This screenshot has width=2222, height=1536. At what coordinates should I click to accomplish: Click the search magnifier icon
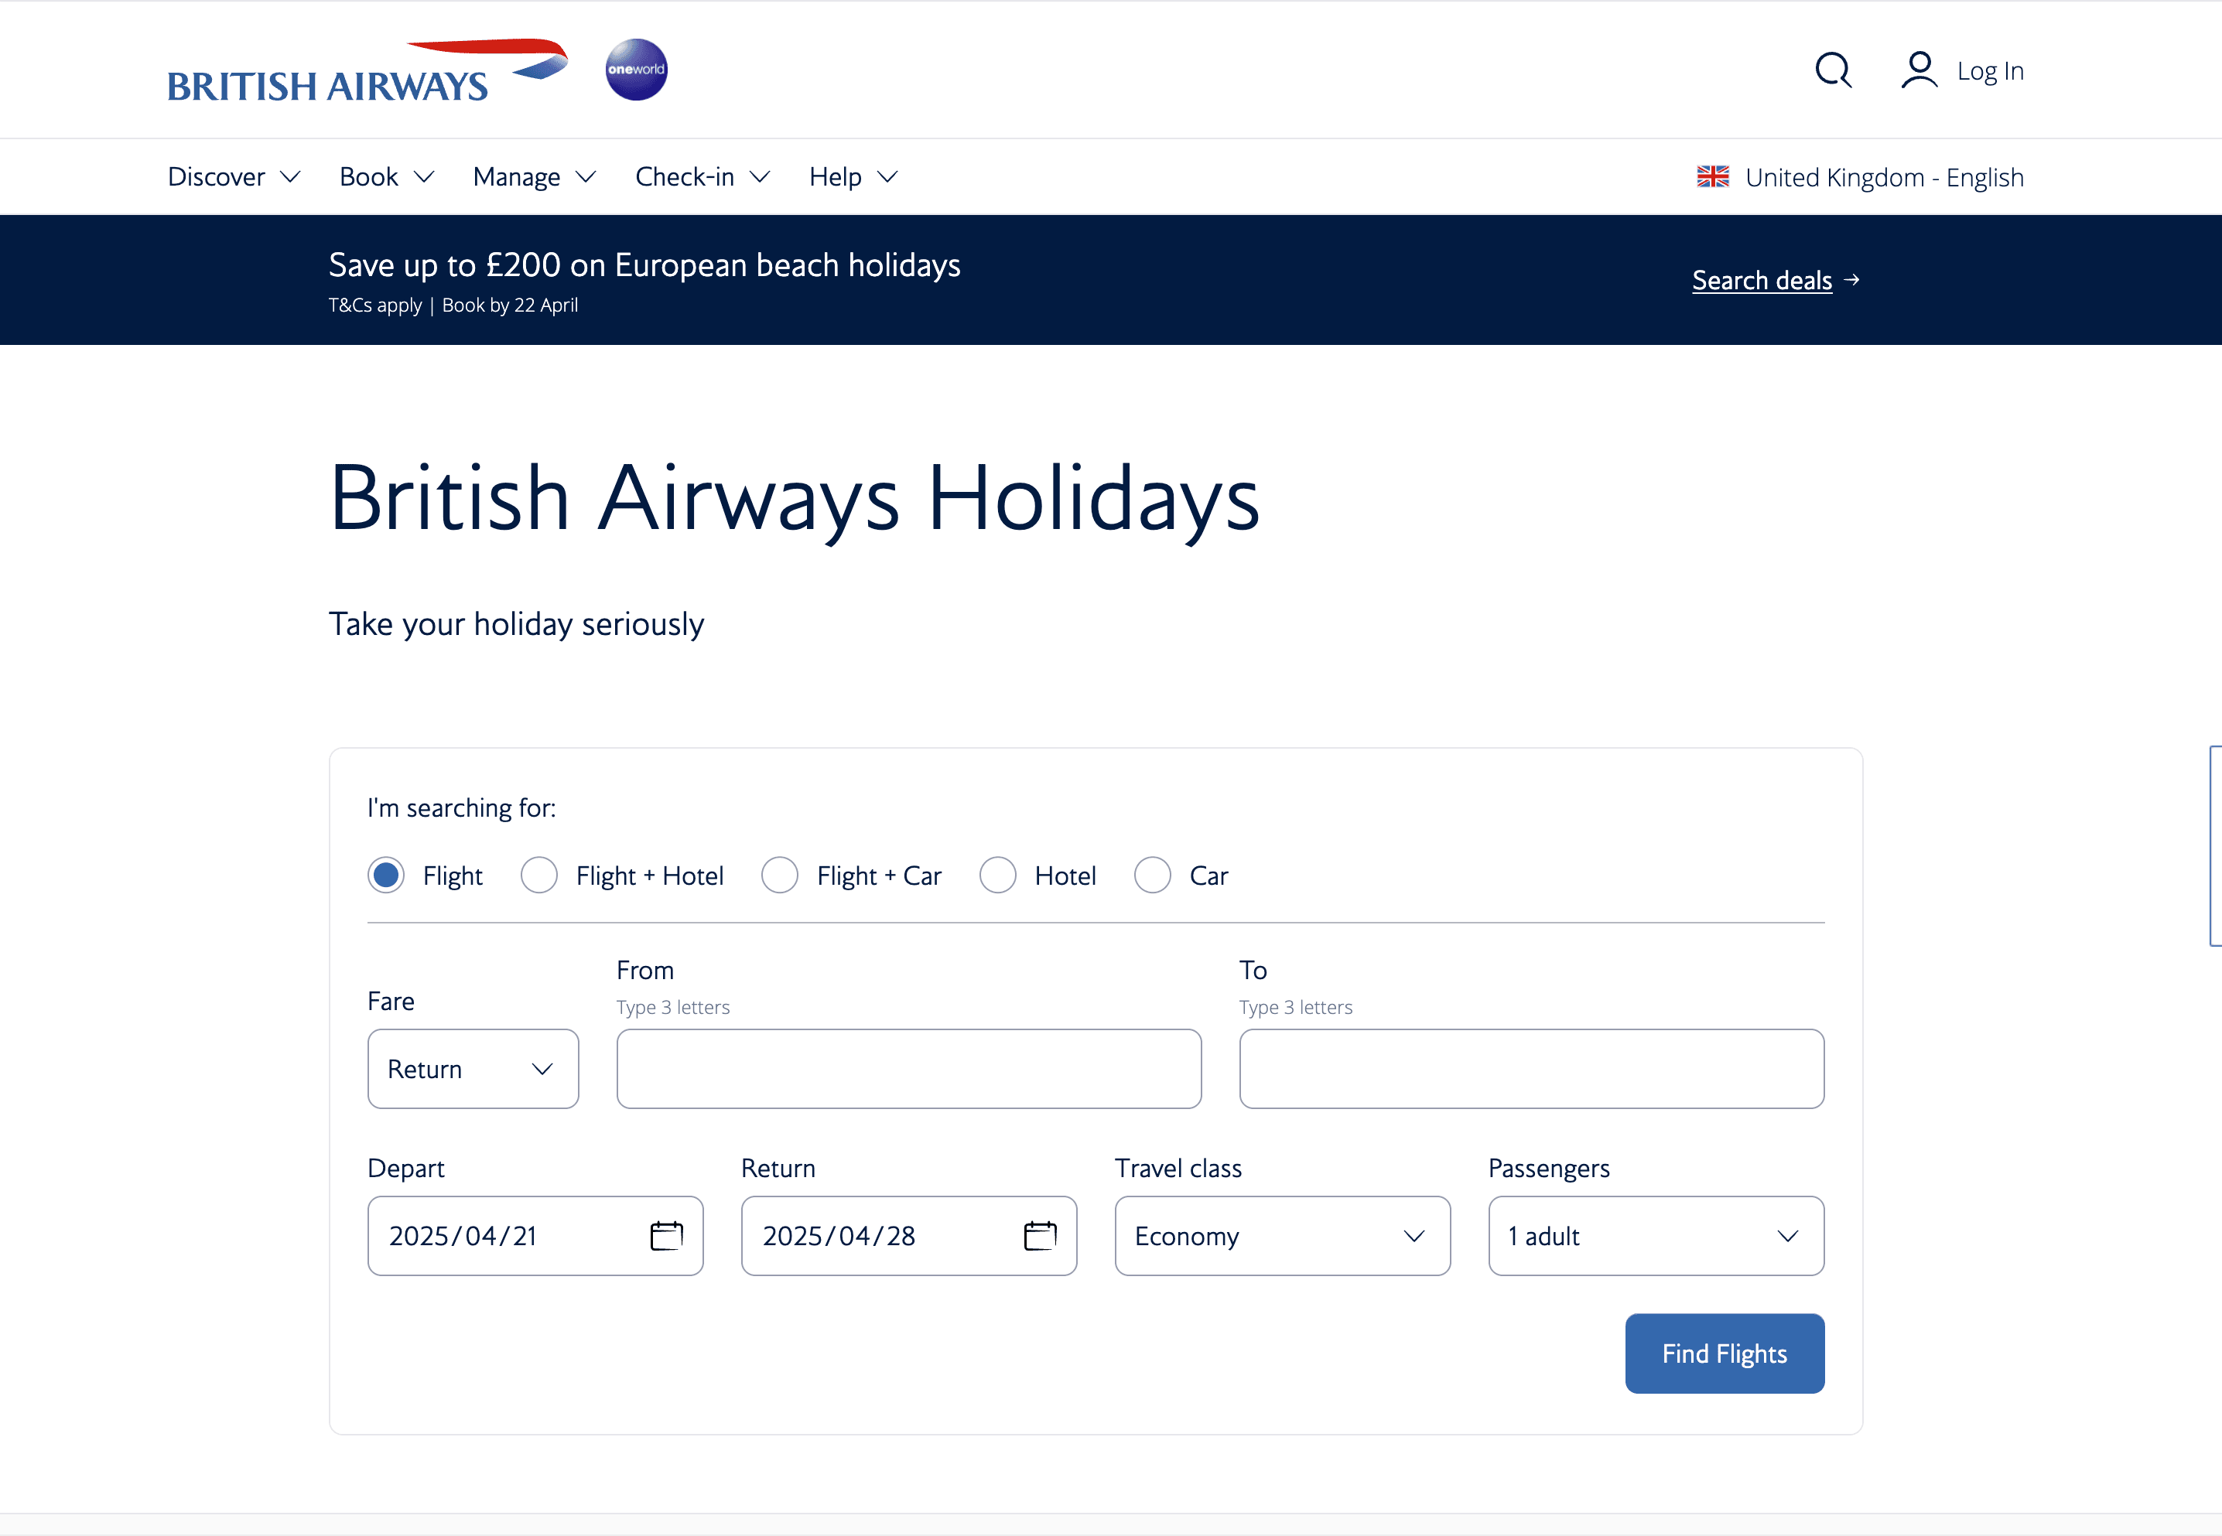(1833, 70)
